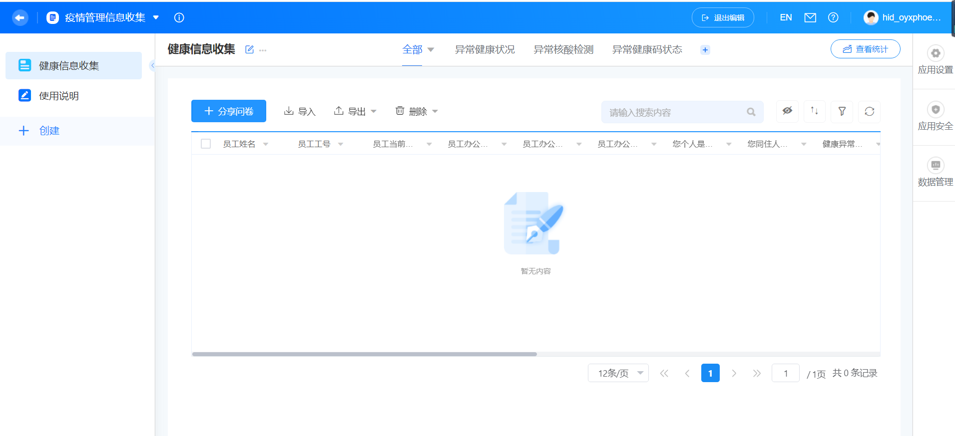Open the title more options ellipsis
The width and height of the screenshot is (955, 436).
pyautogui.click(x=263, y=50)
